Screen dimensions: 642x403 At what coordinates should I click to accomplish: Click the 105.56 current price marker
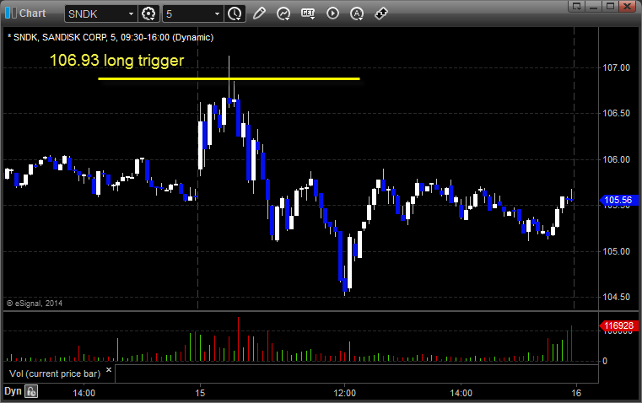[x=618, y=200]
